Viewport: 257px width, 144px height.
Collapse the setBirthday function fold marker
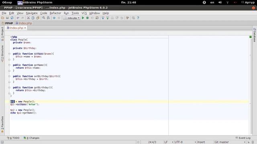click(9, 76)
